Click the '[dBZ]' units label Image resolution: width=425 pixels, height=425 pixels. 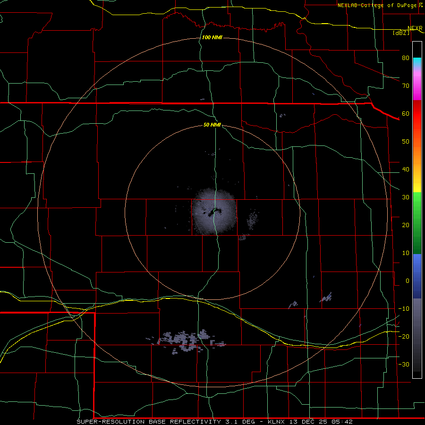click(x=401, y=33)
